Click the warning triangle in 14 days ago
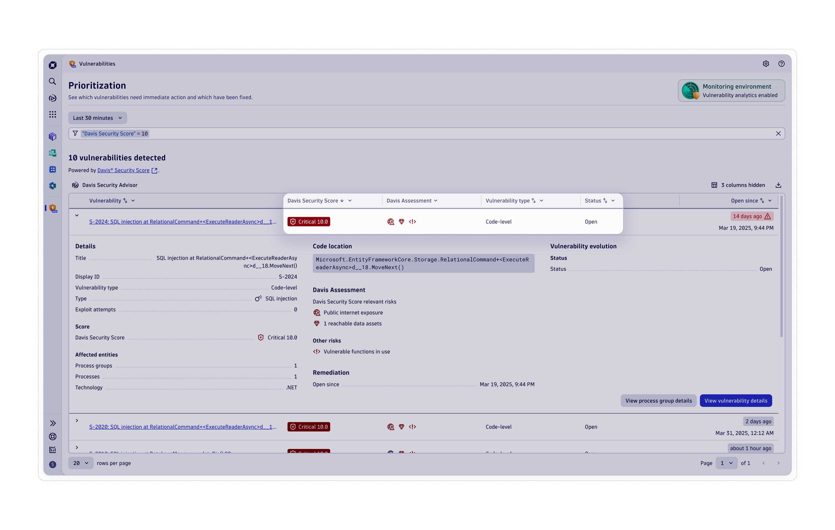Screen dimensions: 835x530 pyautogui.click(x=768, y=216)
